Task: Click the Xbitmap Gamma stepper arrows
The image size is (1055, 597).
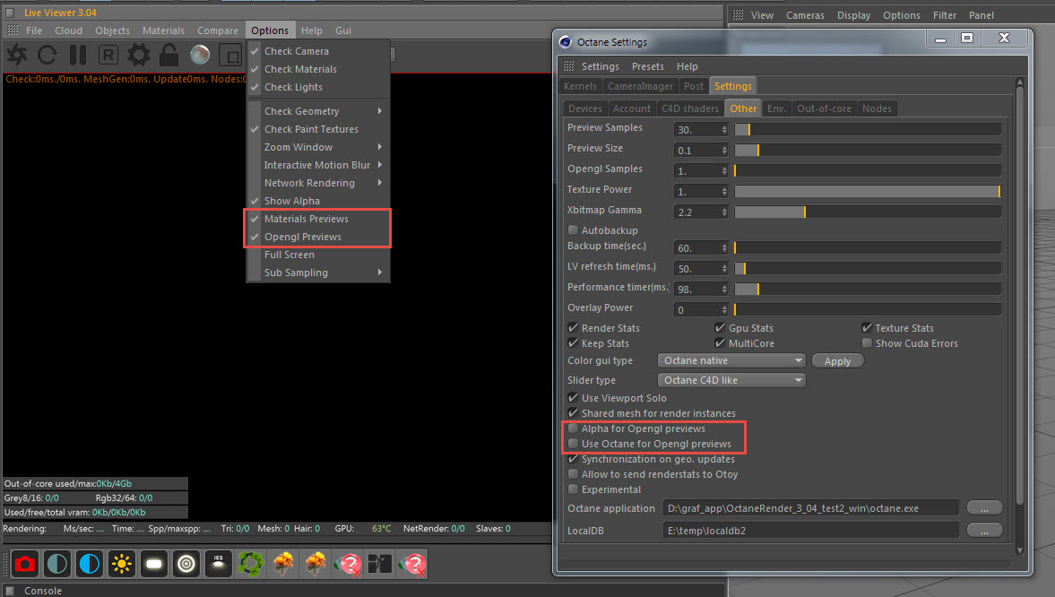Action: (x=724, y=212)
